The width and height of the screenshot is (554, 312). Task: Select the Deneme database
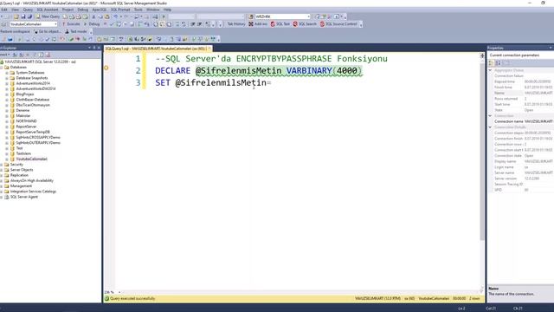23,110
